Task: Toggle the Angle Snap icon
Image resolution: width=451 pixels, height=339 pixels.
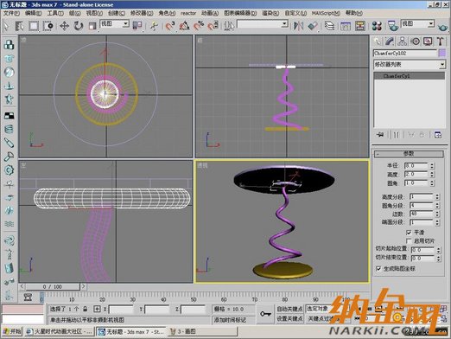Action: point(184,26)
